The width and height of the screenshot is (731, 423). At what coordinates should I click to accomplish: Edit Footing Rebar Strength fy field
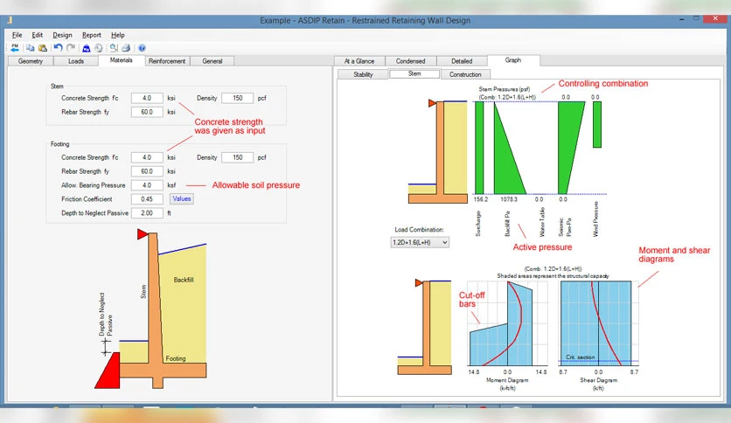(x=147, y=171)
